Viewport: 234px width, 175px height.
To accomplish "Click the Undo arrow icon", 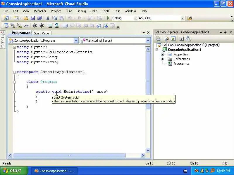I will (x=70, y=18).
